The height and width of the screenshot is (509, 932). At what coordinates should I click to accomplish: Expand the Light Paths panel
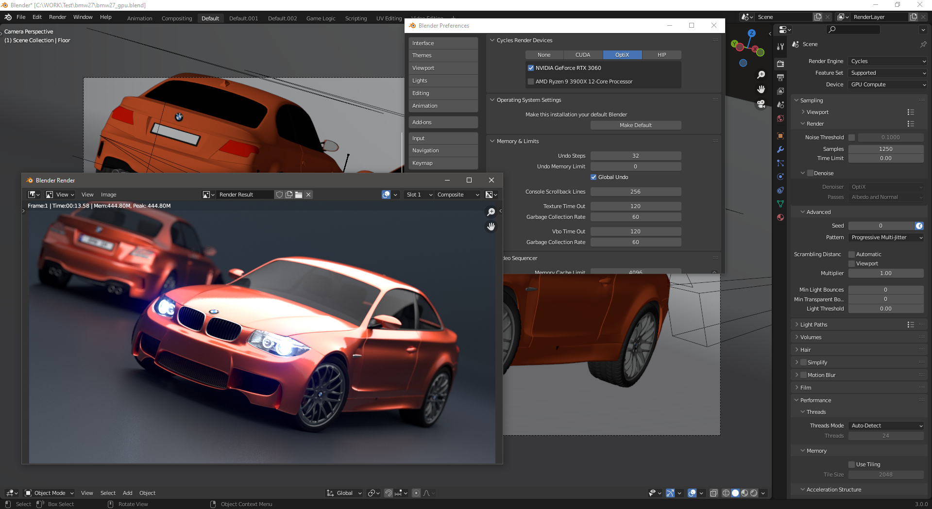(813, 325)
